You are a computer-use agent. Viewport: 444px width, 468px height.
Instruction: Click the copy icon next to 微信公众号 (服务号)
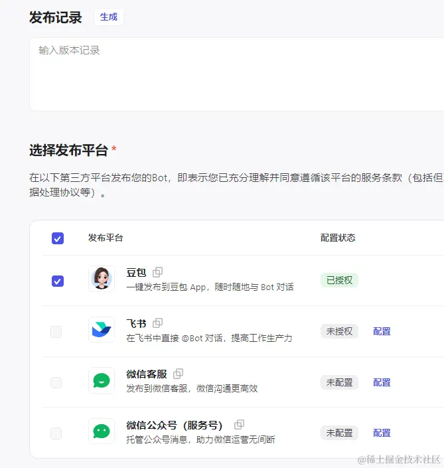point(240,424)
